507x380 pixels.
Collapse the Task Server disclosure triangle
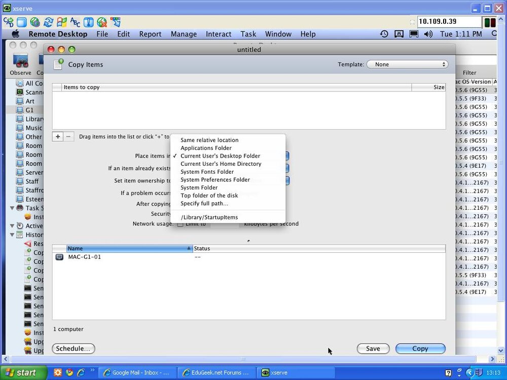click(x=12, y=208)
